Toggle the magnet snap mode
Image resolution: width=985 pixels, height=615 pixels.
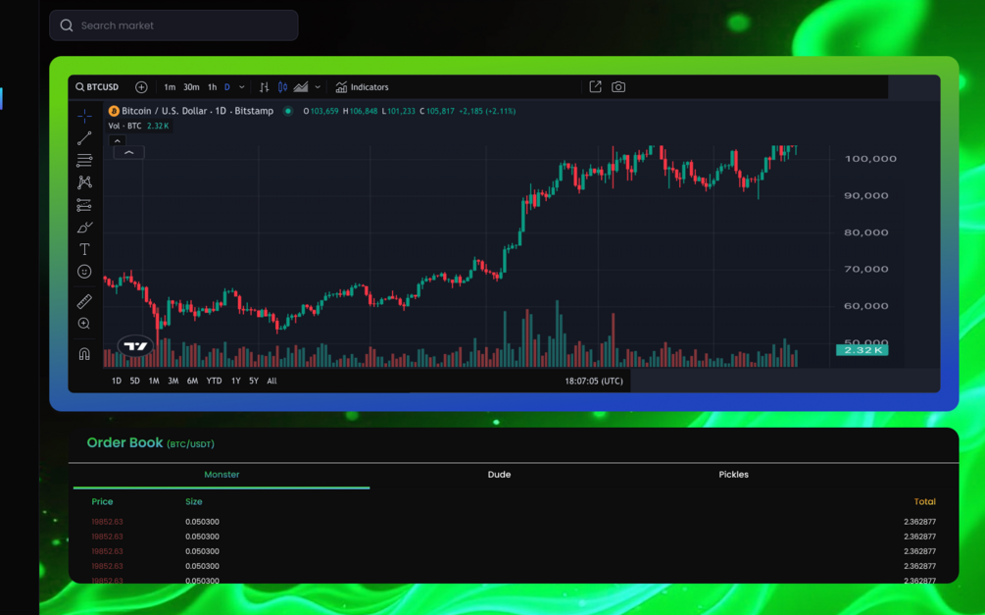click(x=84, y=354)
